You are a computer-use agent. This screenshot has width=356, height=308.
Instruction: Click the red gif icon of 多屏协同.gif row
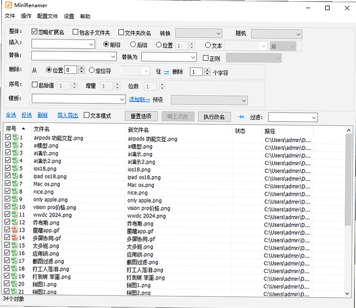pyautogui.click(x=15, y=238)
